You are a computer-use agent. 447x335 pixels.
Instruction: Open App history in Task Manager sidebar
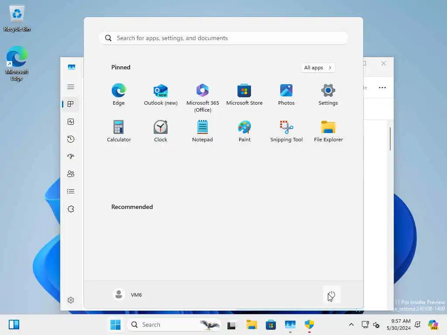[71, 139]
